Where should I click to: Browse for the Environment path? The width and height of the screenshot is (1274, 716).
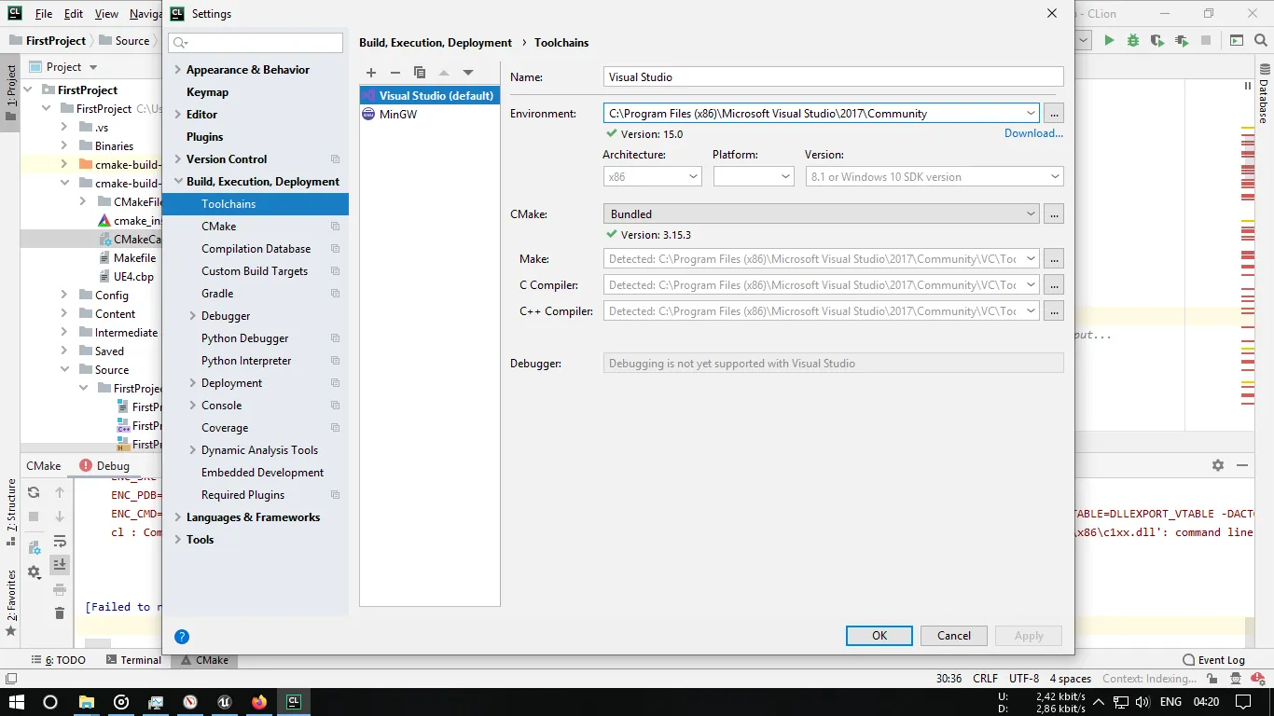pos(1054,113)
